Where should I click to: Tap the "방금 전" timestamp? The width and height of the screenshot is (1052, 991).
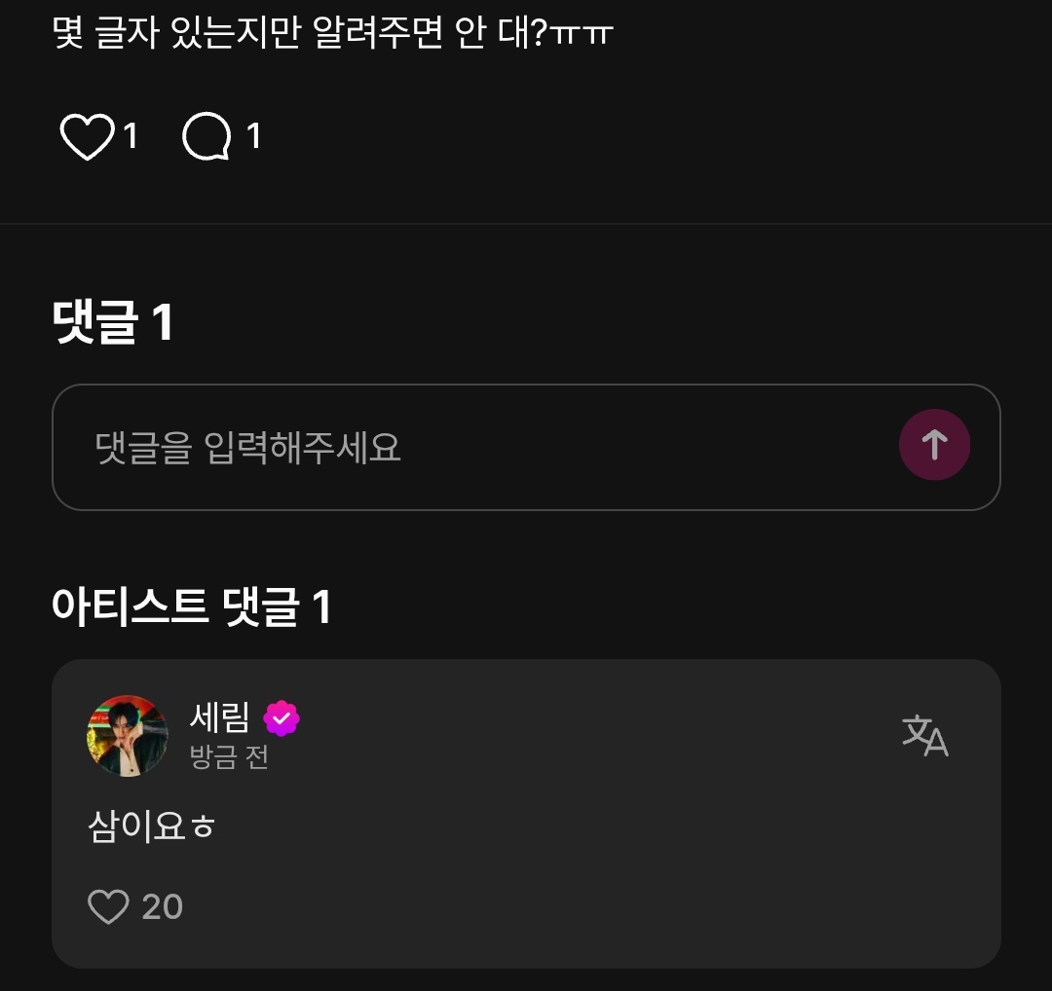pyautogui.click(x=229, y=757)
